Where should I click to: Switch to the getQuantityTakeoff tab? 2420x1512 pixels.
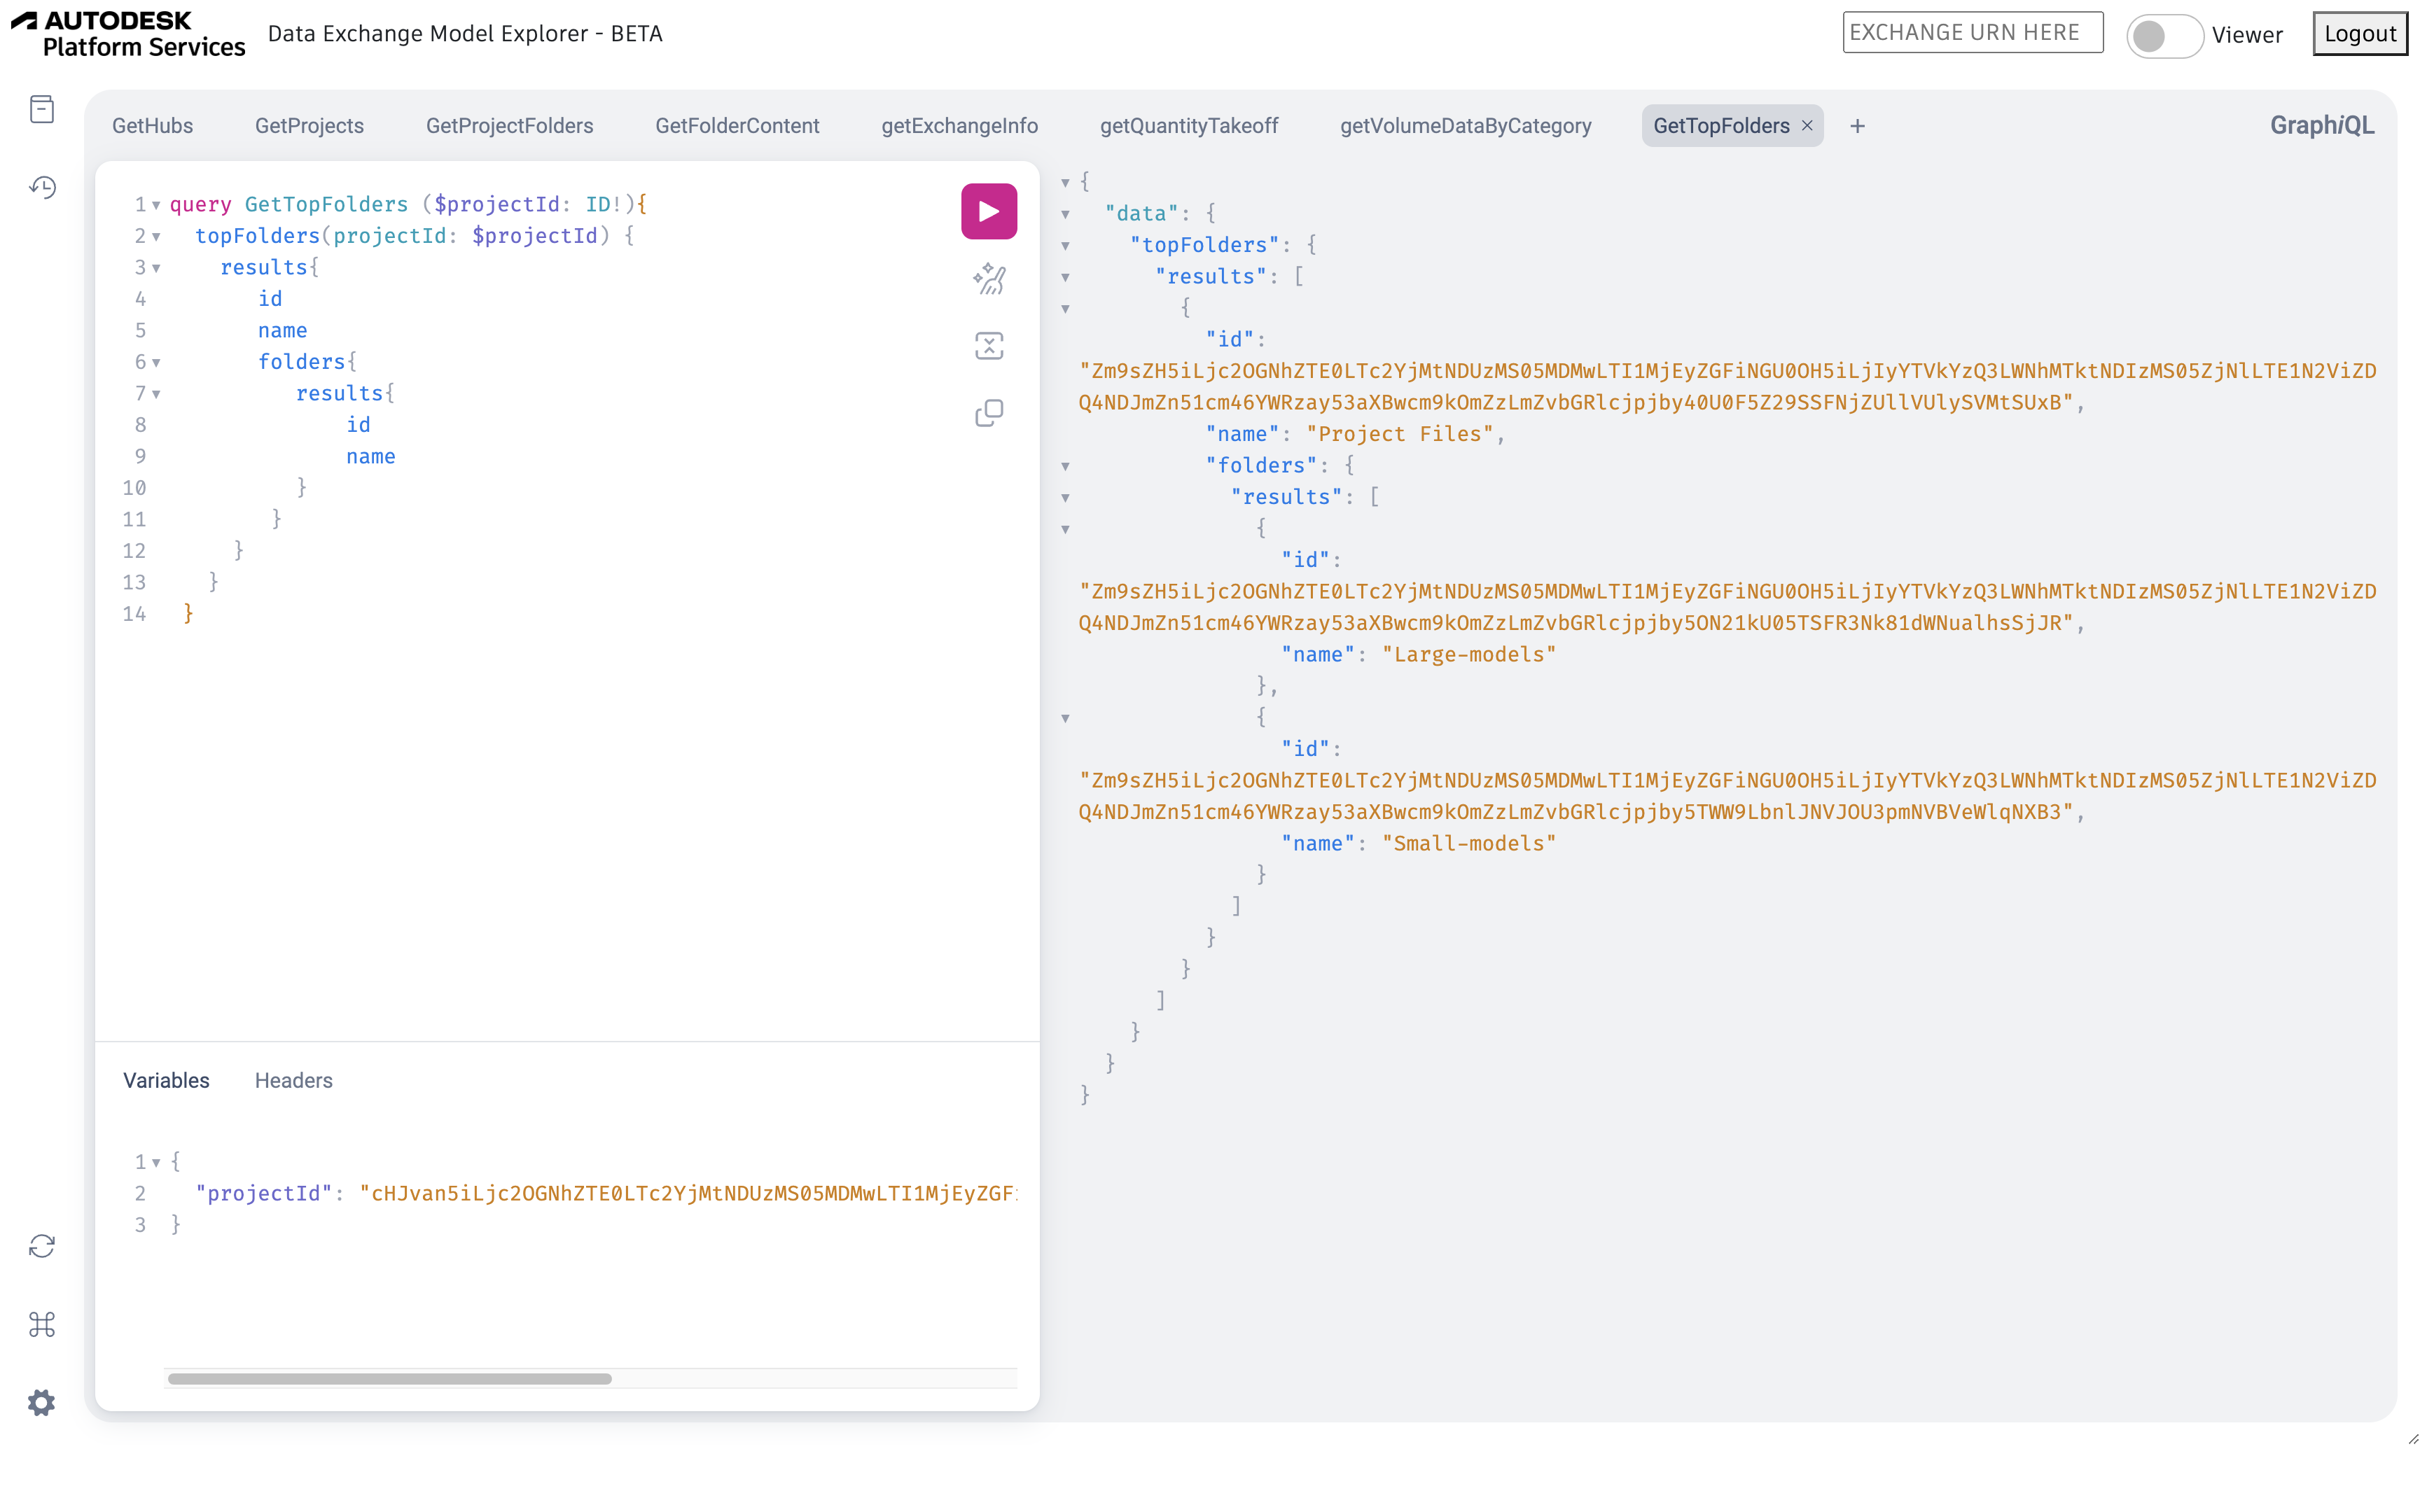pyautogui.click(x=1189, y=126)
